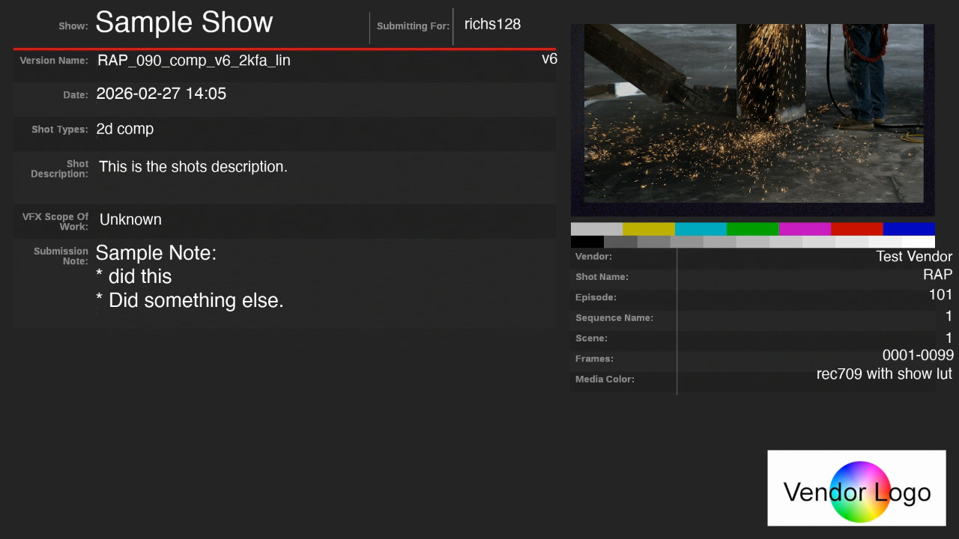Click the Vendor Logo color wheel image
Viewport: 959px width, 539px height.
tap(859, 491)
